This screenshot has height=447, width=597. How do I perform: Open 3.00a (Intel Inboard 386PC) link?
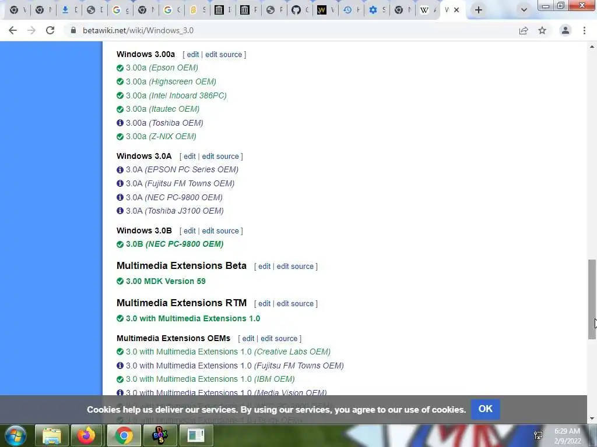[176, 95]
